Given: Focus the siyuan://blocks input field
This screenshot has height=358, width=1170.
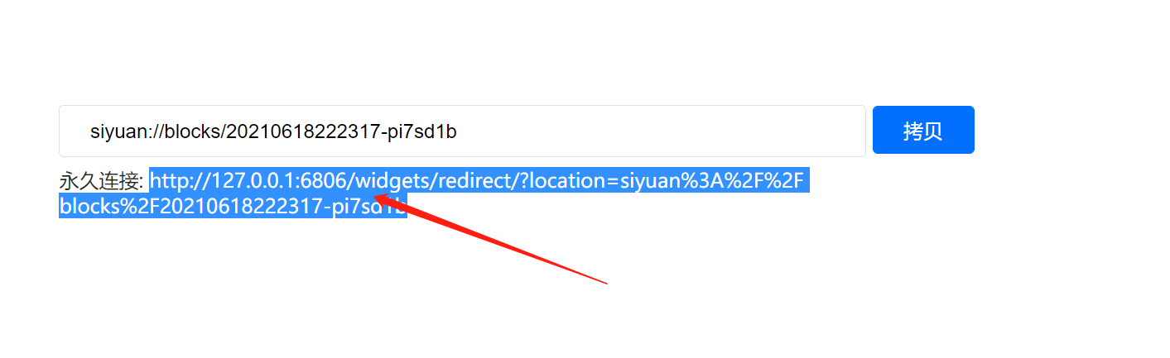Looking at the screenshot, I should coord(462,131).
